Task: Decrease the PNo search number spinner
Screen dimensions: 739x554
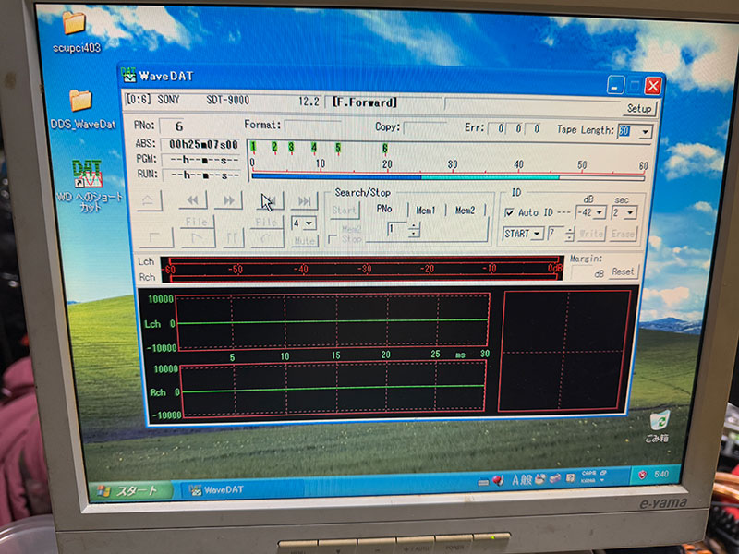Action: point(414,234)
